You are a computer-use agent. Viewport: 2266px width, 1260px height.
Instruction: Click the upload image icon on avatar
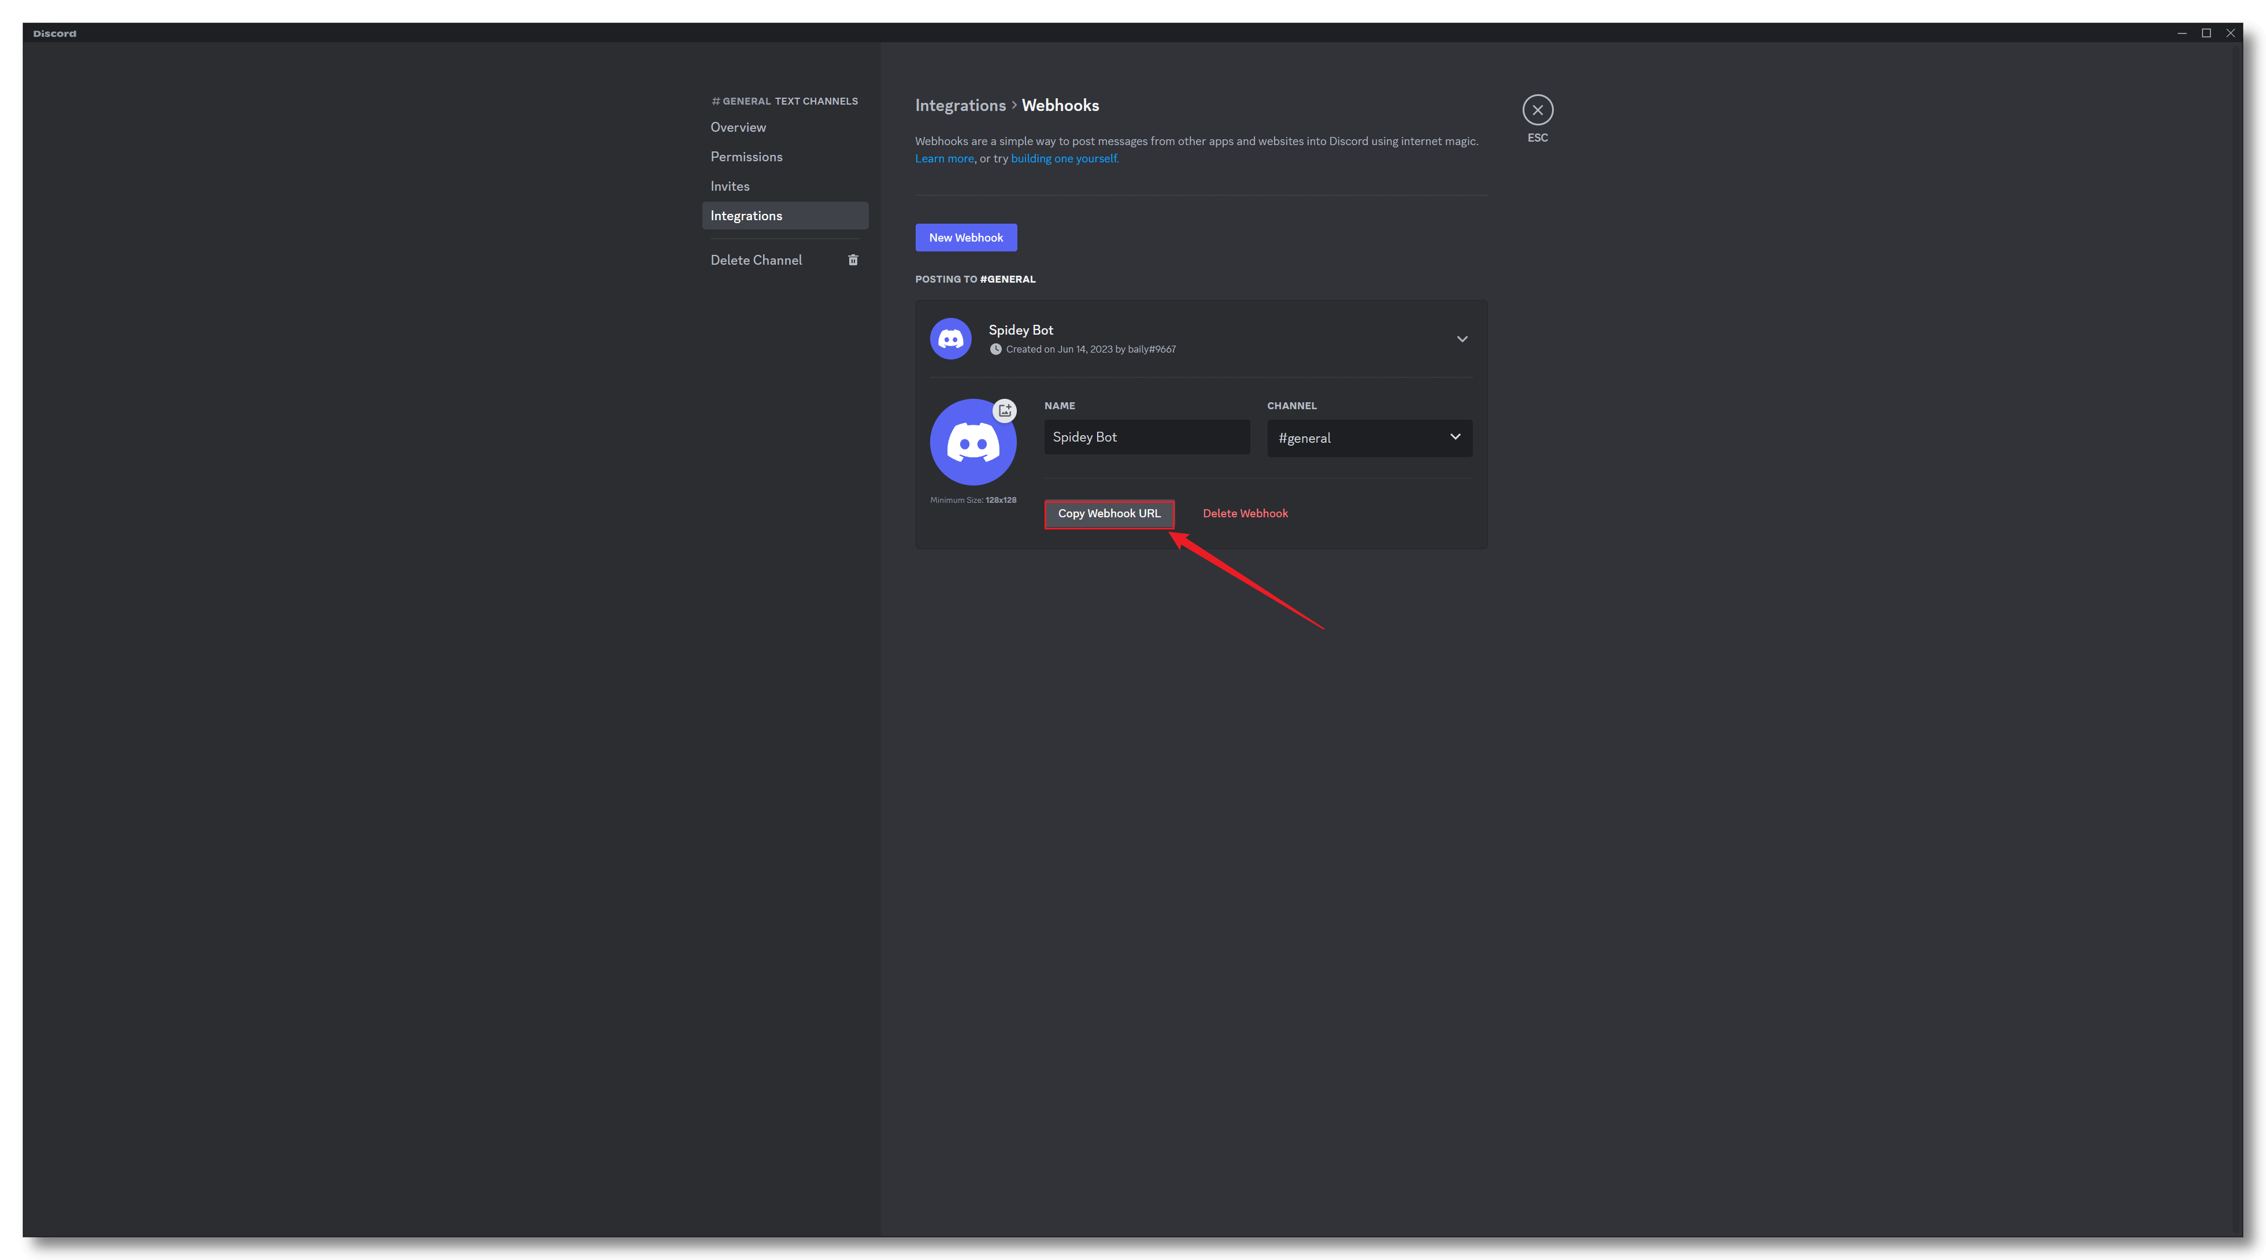(1005, 410)
